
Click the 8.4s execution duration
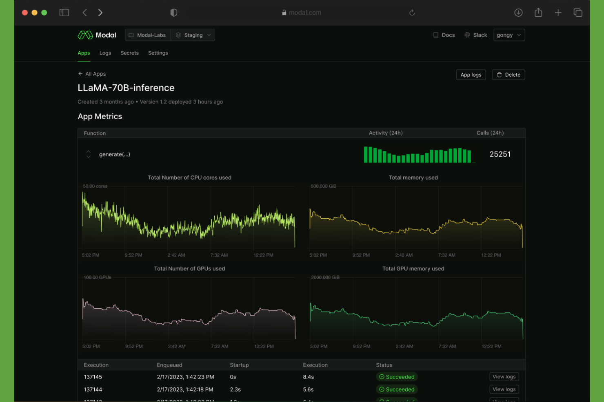(x=309, y=377)
